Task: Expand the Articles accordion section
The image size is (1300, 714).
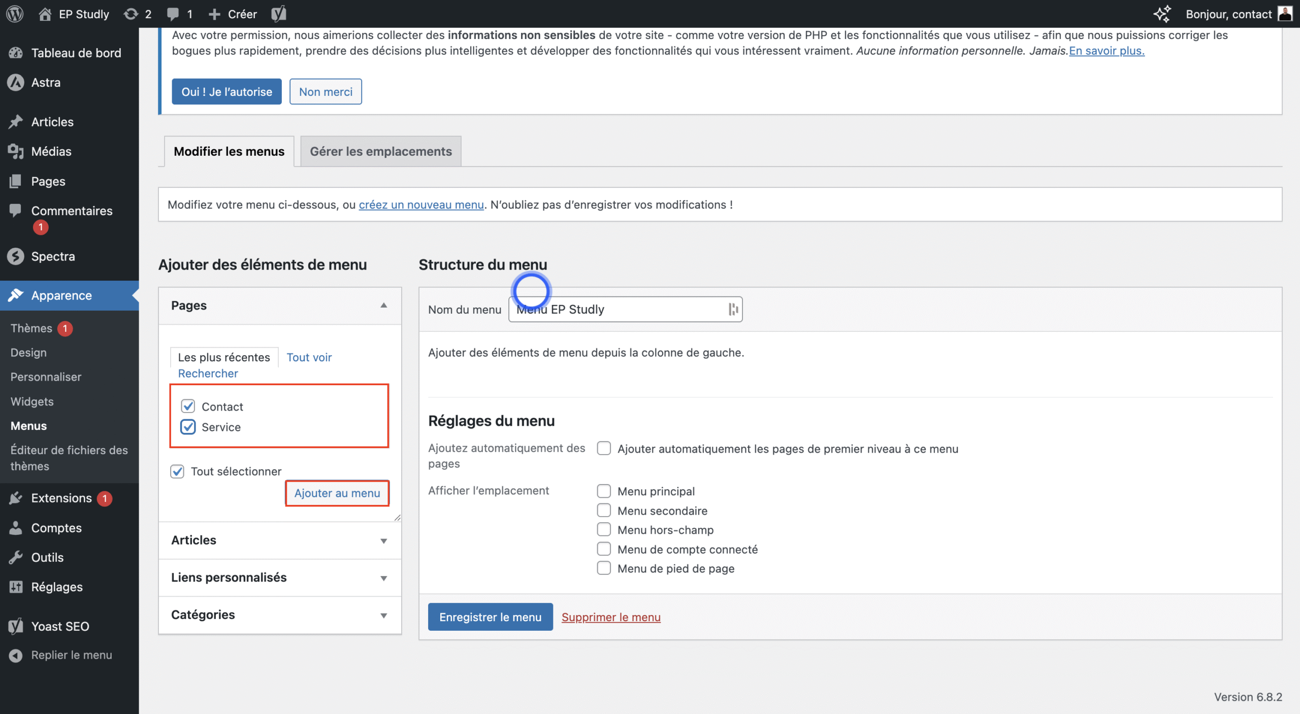Action: pos(383,540)
